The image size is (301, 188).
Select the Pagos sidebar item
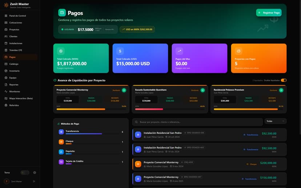[20, 57]
